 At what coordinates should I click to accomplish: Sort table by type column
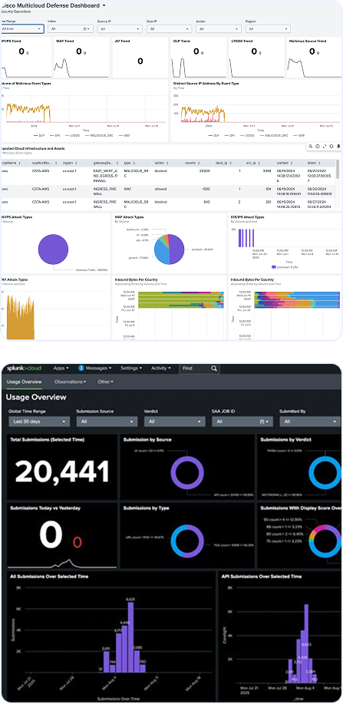(133, 163)
